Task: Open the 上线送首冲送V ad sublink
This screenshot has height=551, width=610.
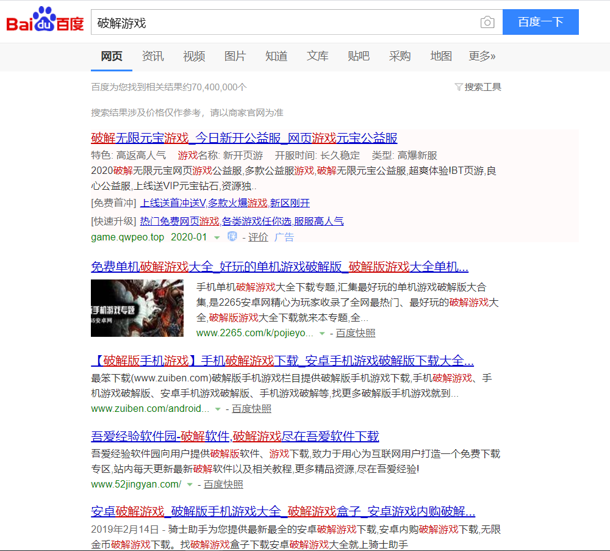Action: 173,203
